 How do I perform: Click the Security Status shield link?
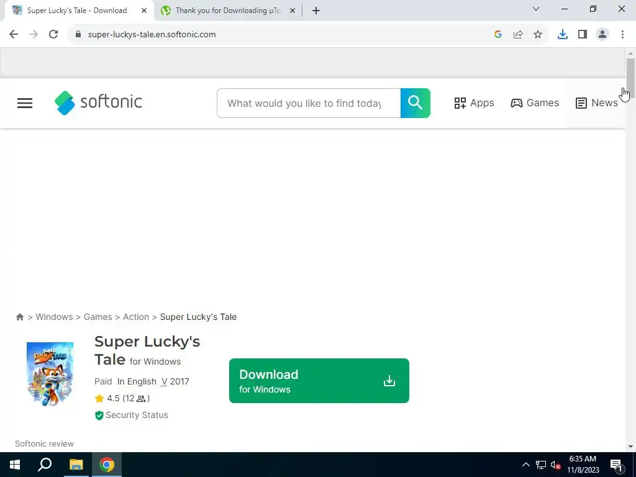pyautogui.click(x=132, y=415)
